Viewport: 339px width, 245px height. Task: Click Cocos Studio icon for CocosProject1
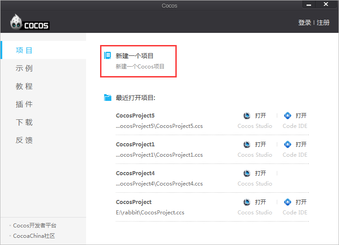pos(247,144)
